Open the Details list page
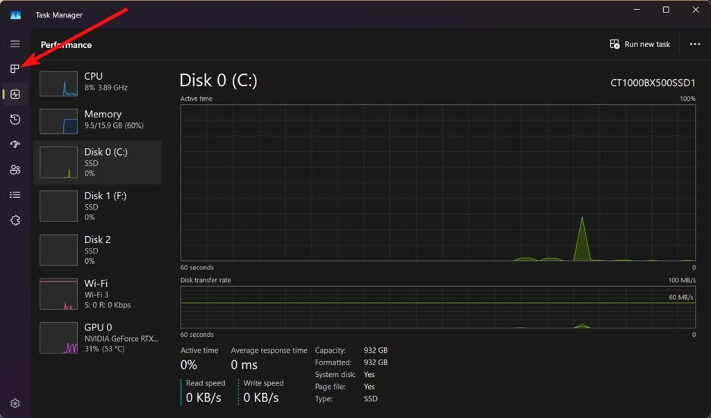 click(15, 195)
